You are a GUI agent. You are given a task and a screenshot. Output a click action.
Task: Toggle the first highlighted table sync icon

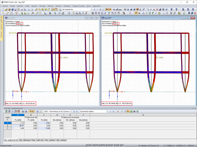pyautogui.click(x=30, y=111)
